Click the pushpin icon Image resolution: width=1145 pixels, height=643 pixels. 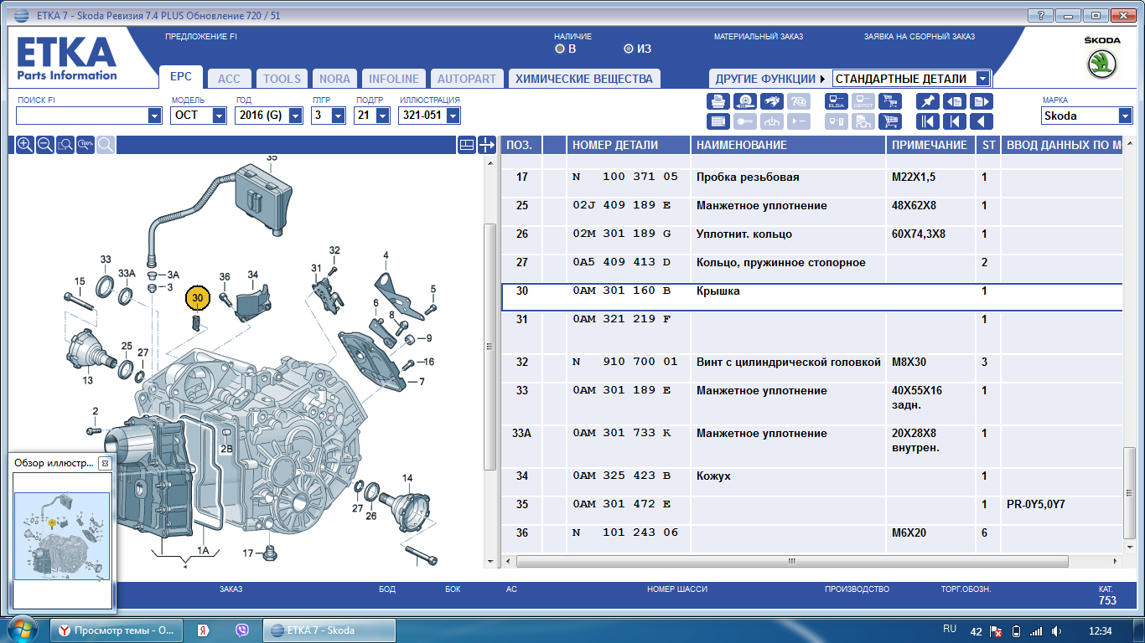928,101
